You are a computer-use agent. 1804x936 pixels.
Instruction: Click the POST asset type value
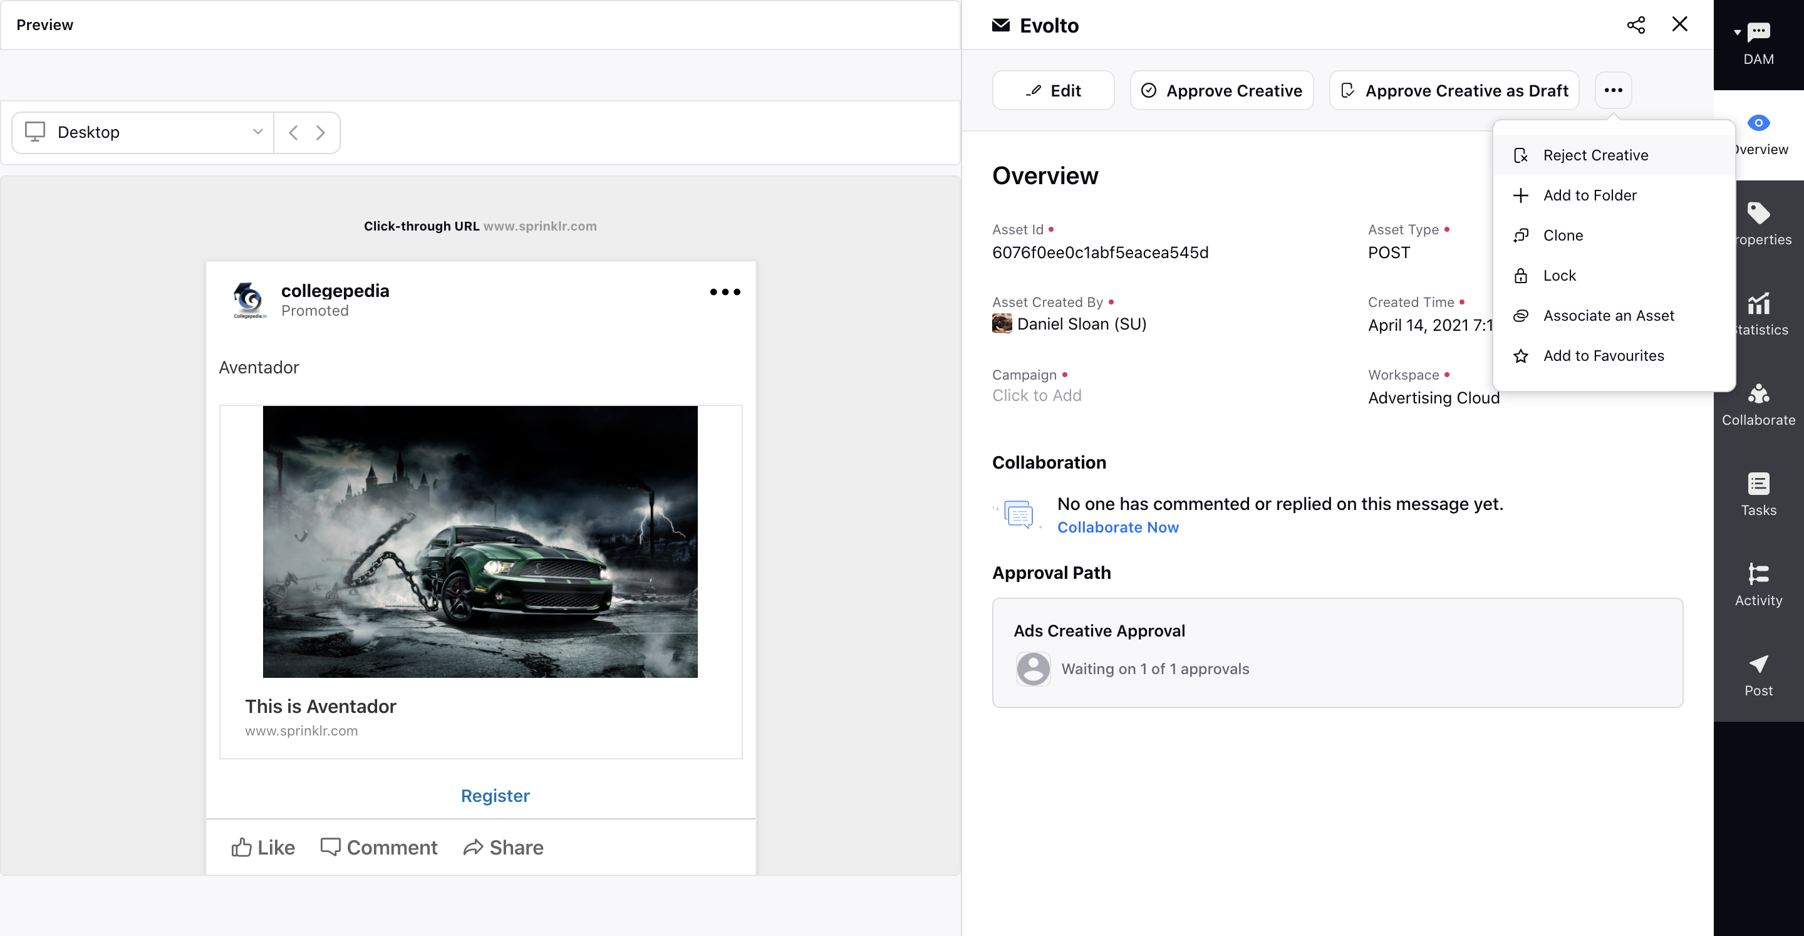pos(1389,253)
